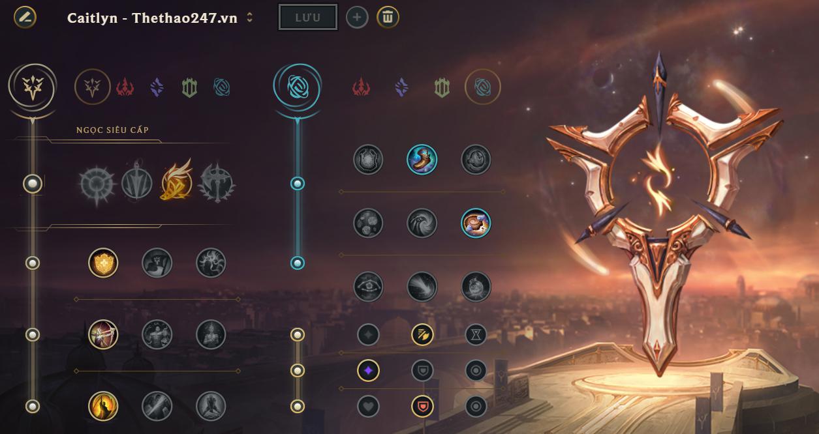Click the LƯU save button

308,18
